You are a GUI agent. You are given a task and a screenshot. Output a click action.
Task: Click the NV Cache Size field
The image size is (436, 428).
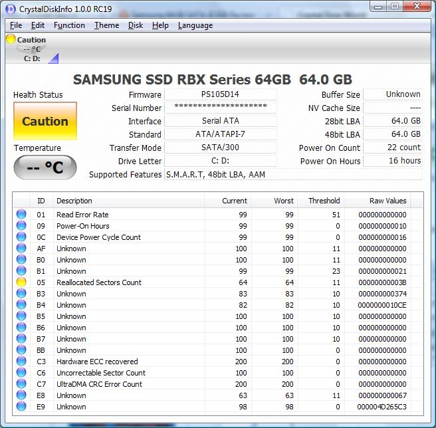pyautogui.click(x=393, y=108)
